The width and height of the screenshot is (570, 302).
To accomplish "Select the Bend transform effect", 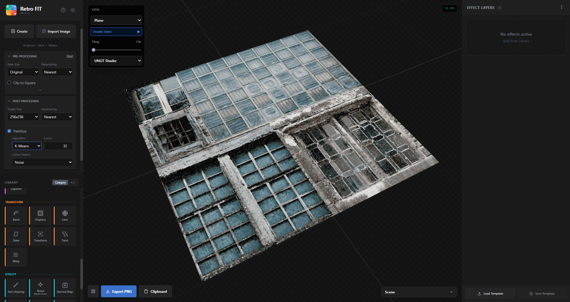I will [16, 216].
